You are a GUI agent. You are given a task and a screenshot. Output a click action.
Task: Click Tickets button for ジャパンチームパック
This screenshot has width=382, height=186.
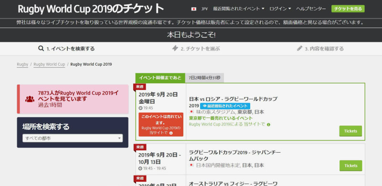(x=350, y=166)
